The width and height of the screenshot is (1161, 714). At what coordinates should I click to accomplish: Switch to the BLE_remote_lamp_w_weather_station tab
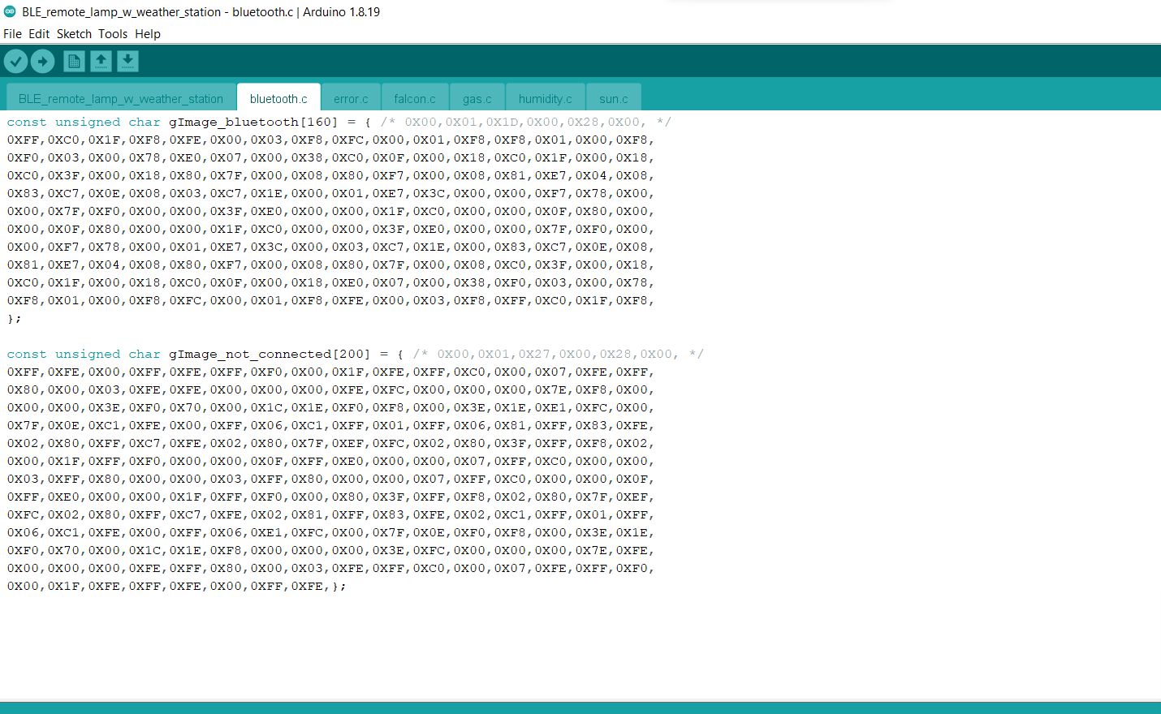(x=121, y=98)
